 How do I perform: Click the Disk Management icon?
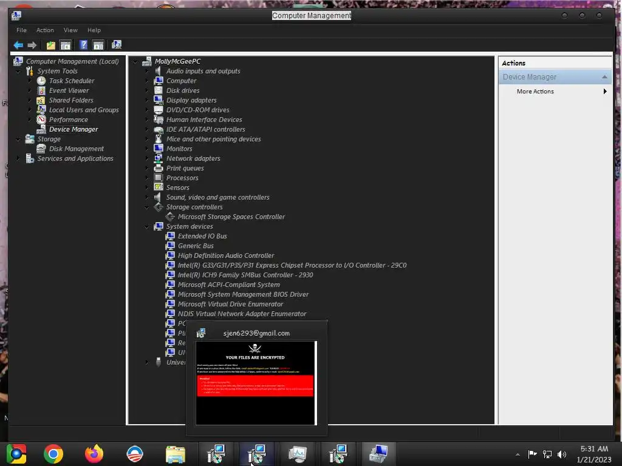[x=41, y=149]
